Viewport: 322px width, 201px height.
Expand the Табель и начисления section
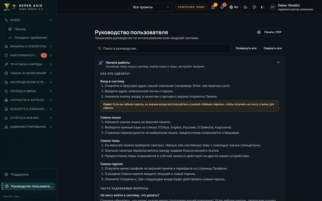(28, 73)
